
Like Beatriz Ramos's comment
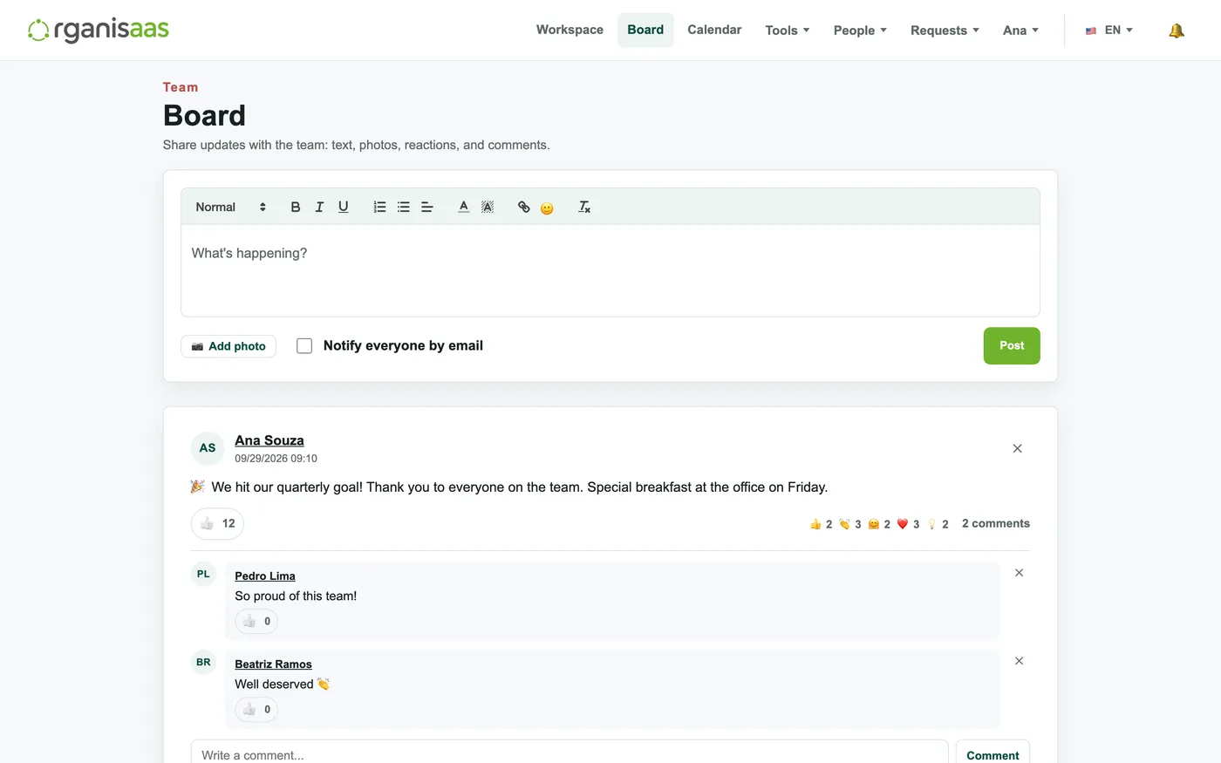tap(256, 709)
